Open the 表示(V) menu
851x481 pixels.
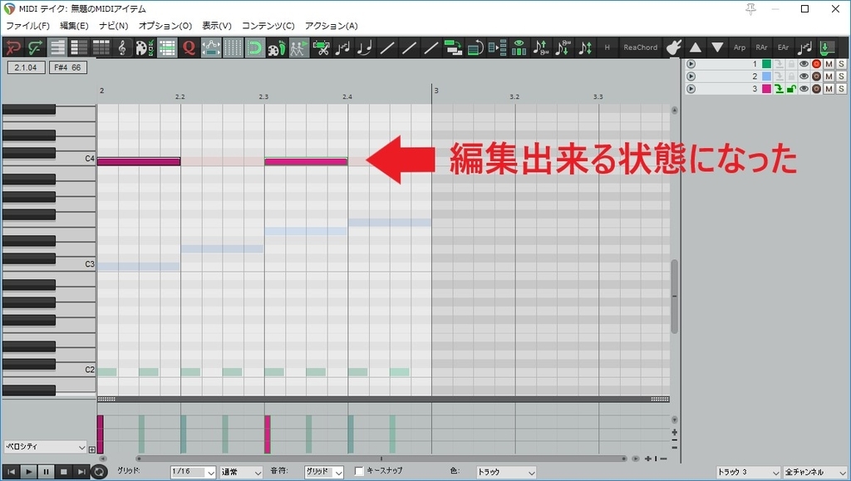click(x=217, y=26)
